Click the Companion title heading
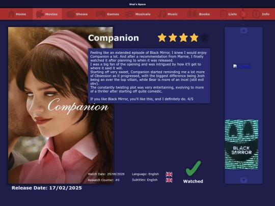Image resolution: width=275 pixels, height=206 pixels. pyautogui.click(x=114, y=38)
